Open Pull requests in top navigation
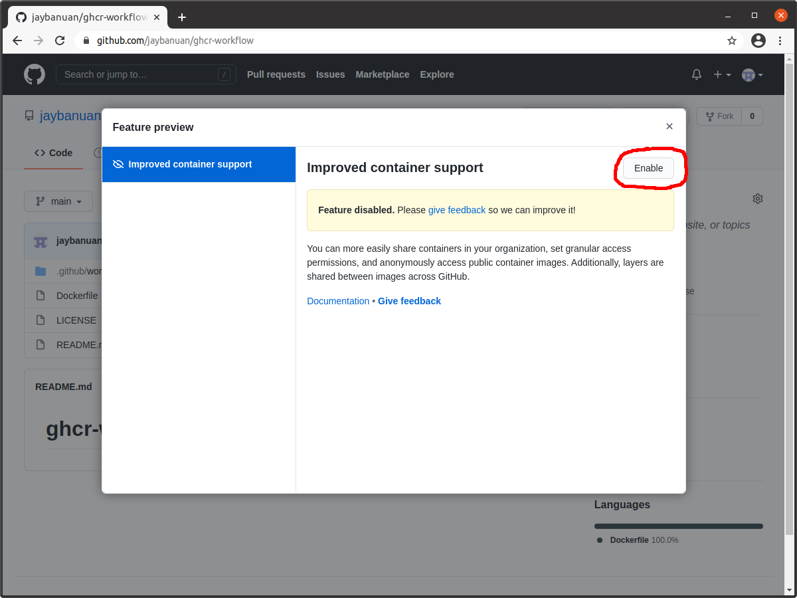797x598 pixels. 276,74
